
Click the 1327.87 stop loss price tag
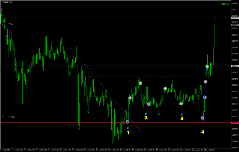coord(235,25)
